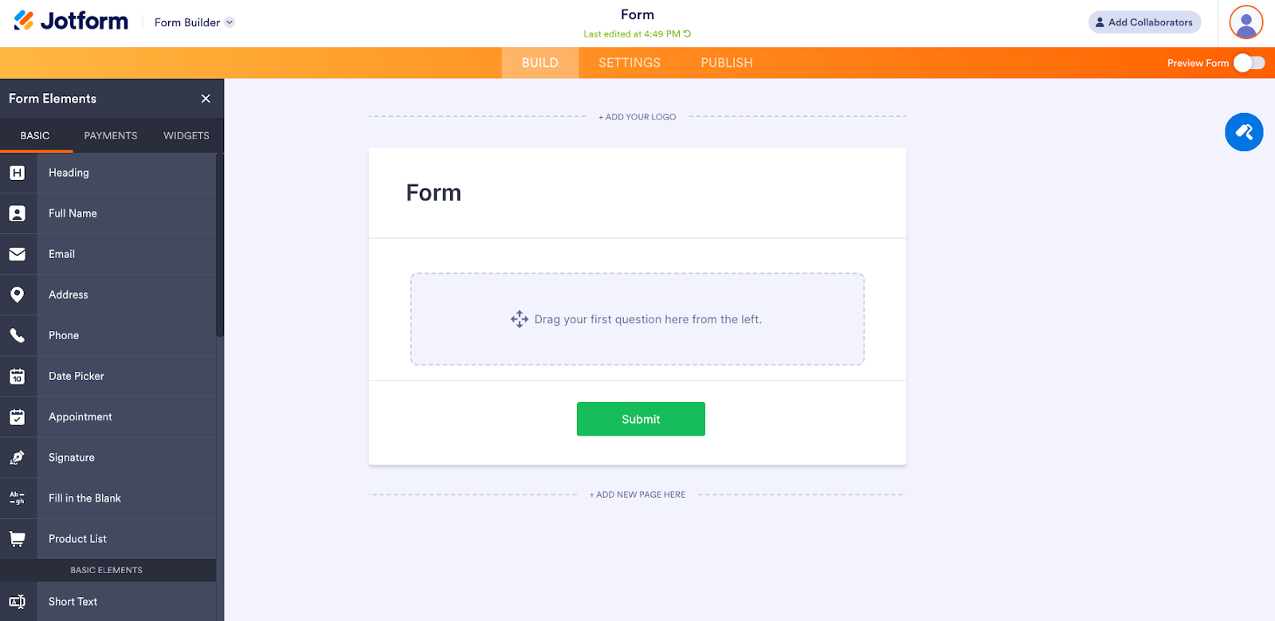Close the Form Elements panel
This screenshot has width=1275, height=621.
pyautogui.click(x=206, y=99)
